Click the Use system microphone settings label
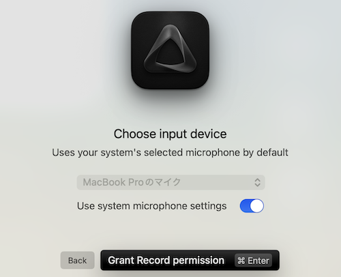341x277 pixels. (151, 206)
